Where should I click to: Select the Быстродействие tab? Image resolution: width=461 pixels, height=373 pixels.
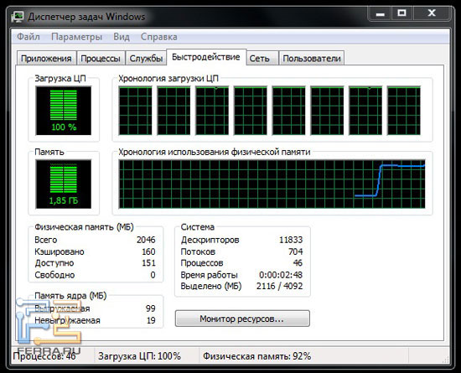(206, 57)
